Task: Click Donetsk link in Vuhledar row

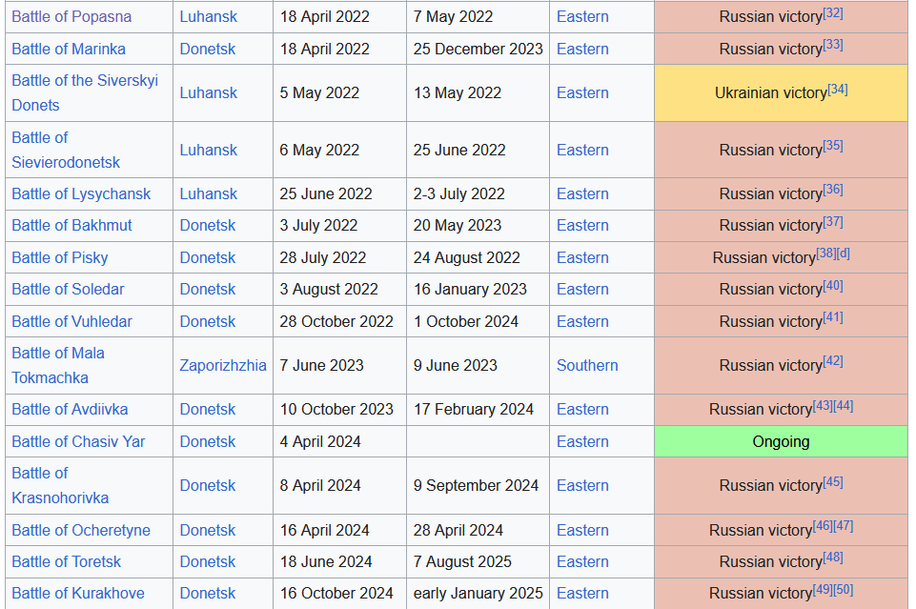Action: tap(208, 322)
